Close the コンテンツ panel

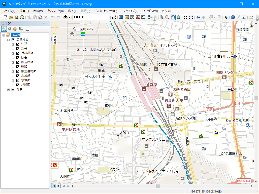(x=48, y=23)
